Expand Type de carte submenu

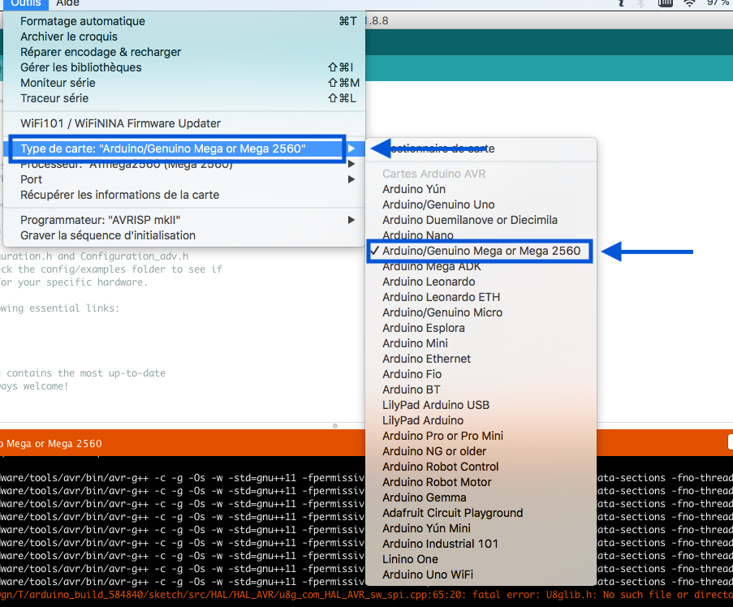(184, 149)
